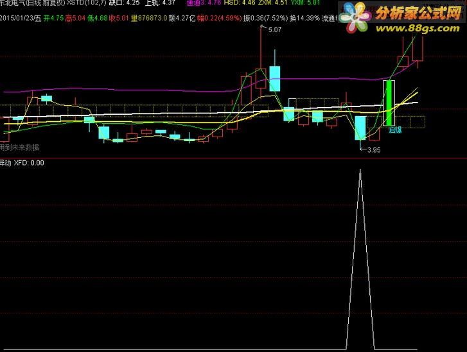
Task: Select the close price value 收5.01
Action: [x=119, y=19]
